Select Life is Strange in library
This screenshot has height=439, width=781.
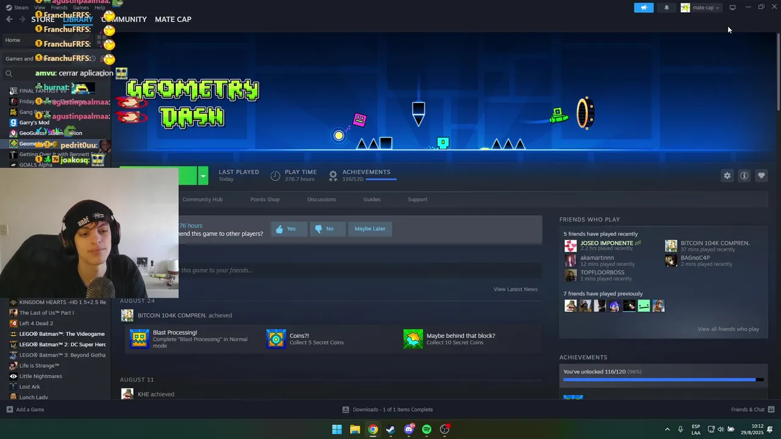click(x=39, y=365)
